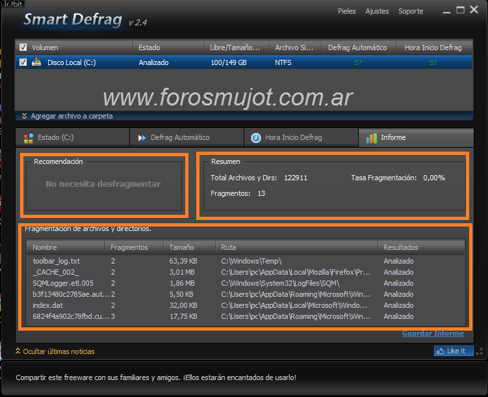This screenshot has width=488, height=397.
Task: Click the thumbs-up Like it icon
Action: 443,351
